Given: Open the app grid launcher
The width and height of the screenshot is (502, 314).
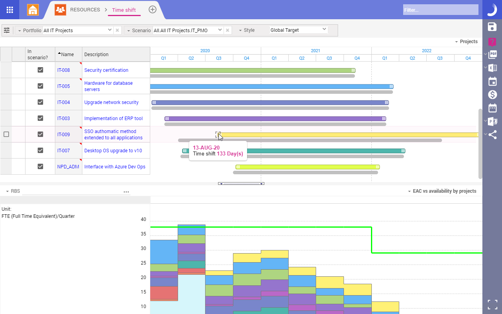Looking at the screenshot, I should click(x=9, y=9).
